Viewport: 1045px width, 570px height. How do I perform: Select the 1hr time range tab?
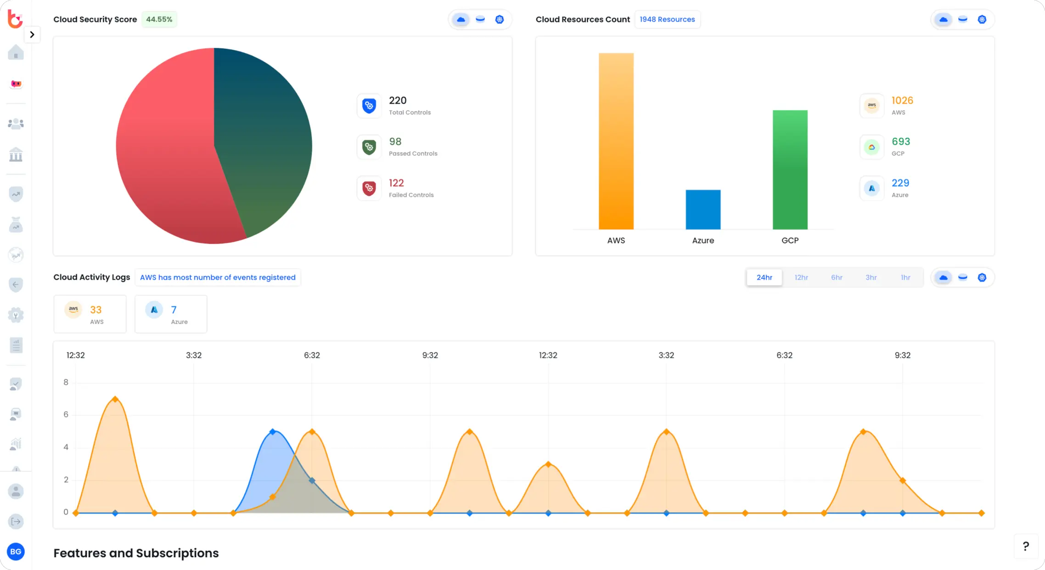click(x=905, y=277)
